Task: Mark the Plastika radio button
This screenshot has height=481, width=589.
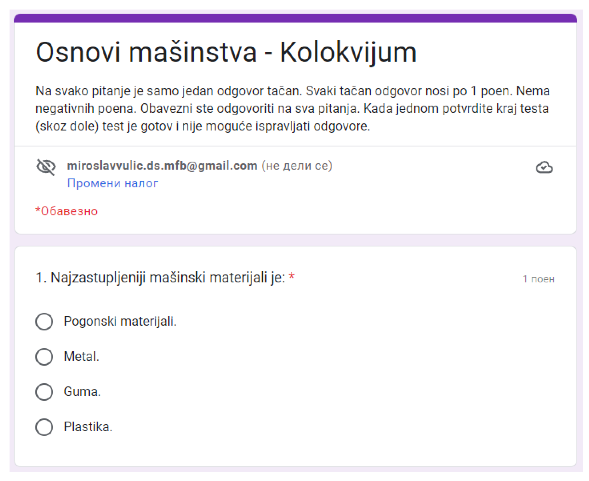Action: click(44, 427)
